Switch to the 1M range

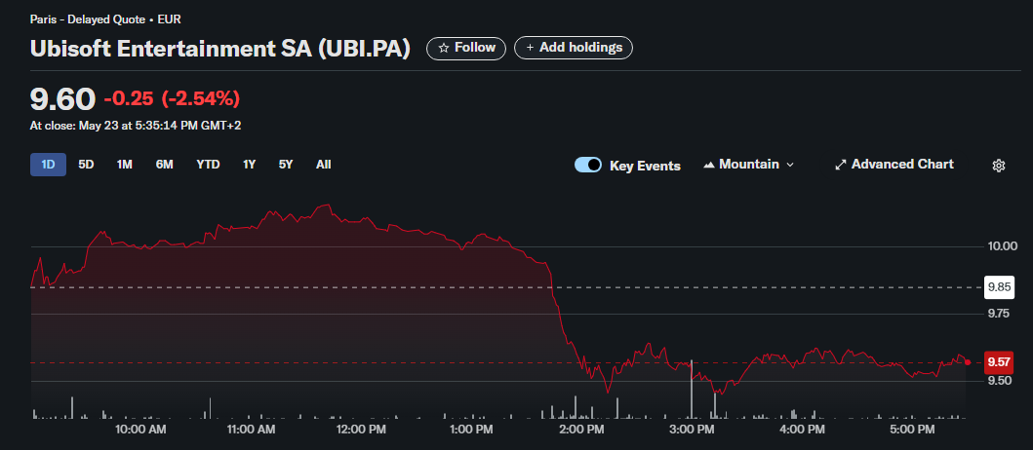click(x=125, y=165)
